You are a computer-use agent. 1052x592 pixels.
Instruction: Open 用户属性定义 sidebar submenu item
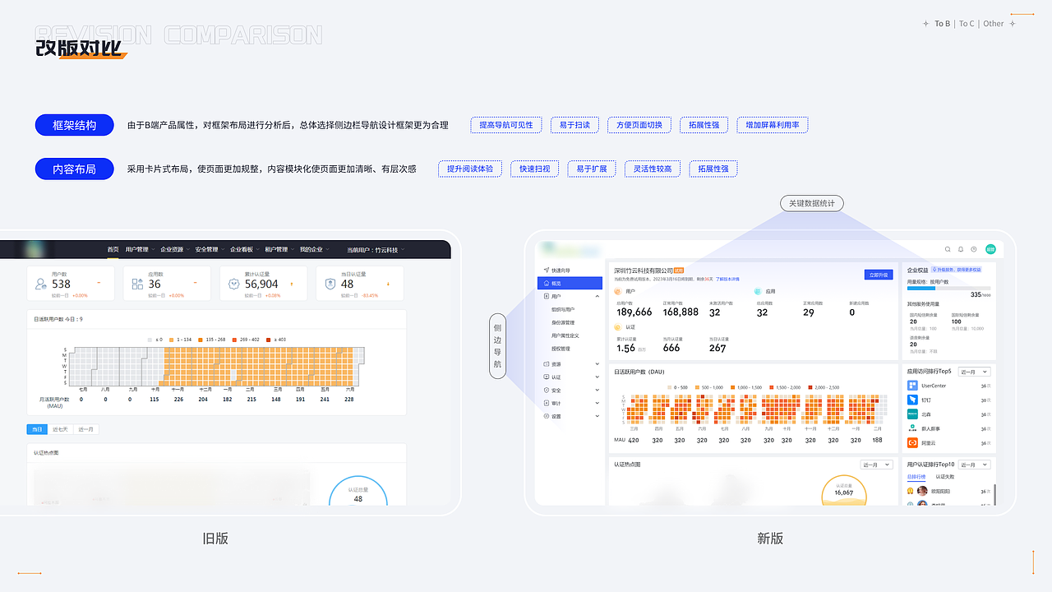coord(565,335)
